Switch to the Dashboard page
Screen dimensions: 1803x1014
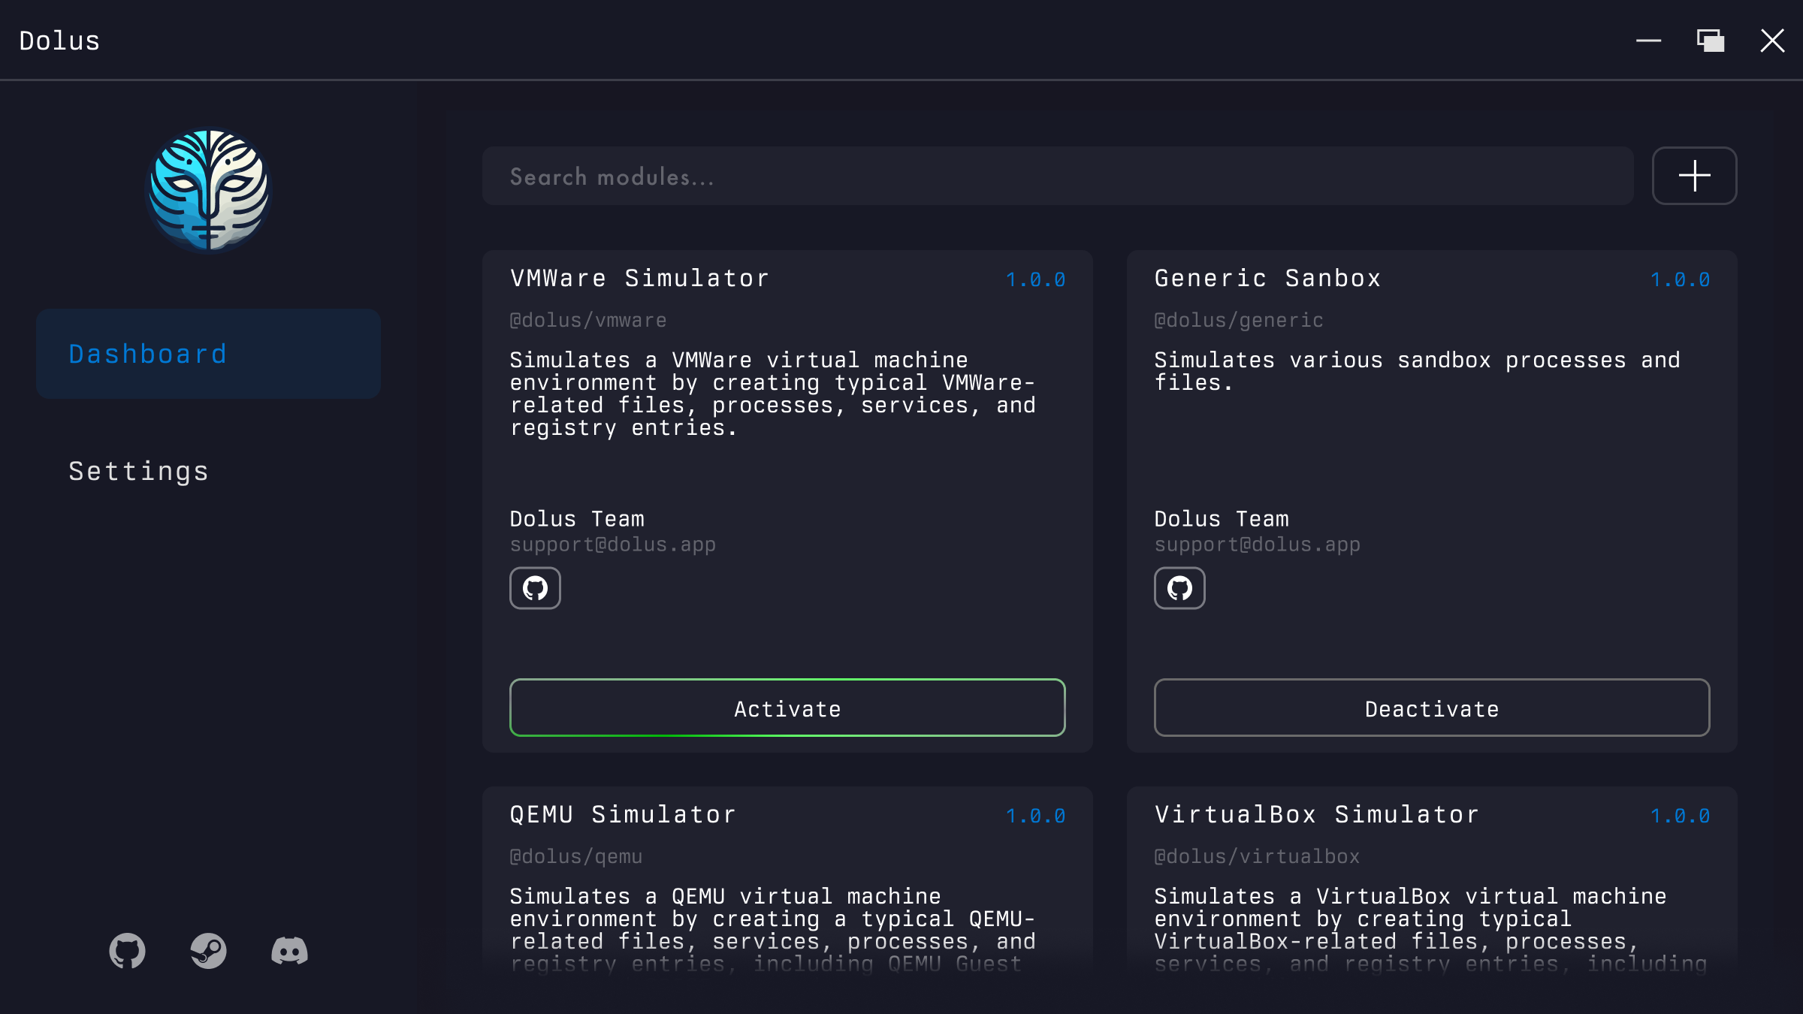[208, 354]
